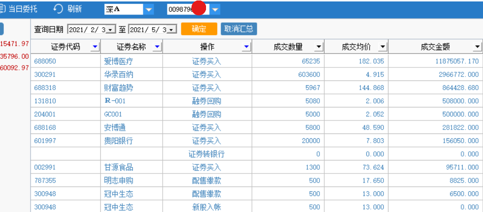
Task: Click the orange 确定 button
Action: 199,29
